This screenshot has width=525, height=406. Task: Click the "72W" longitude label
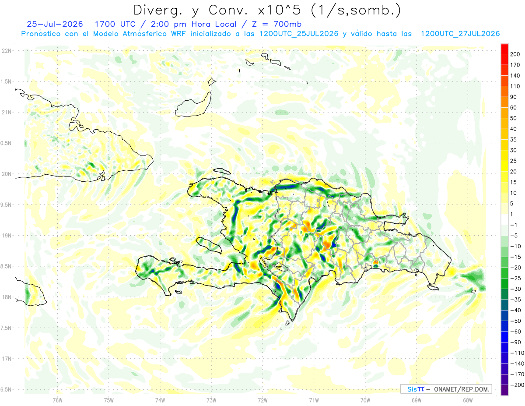coord(262,400)
